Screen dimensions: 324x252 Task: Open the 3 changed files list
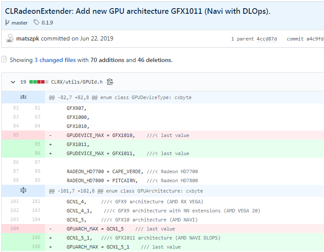coord(55,60)
